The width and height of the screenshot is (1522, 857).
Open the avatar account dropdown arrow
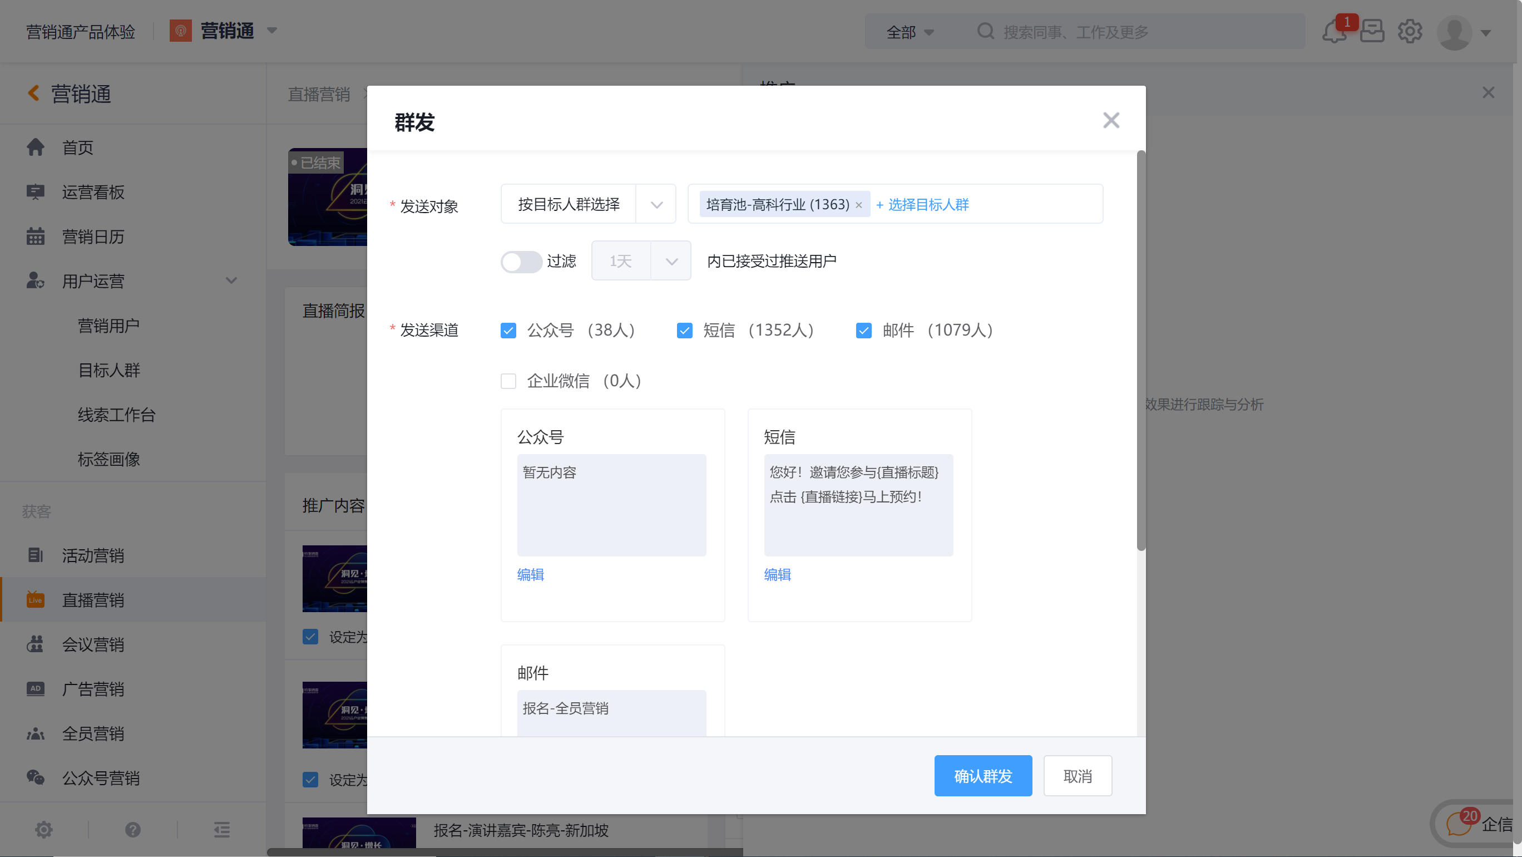point(1485,33)
